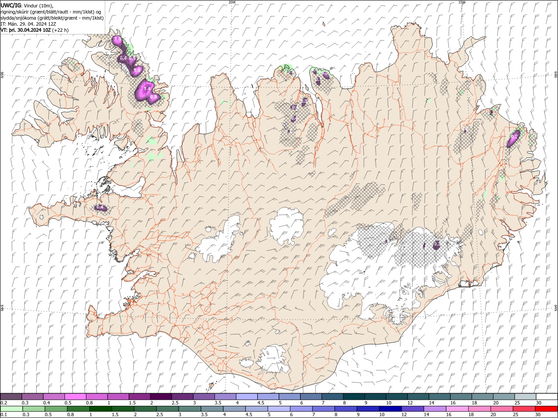This screenshot has width=558, height=418.
Task: Click the '0.2' label in the top legend row
Action: pyautogui.click(x=3, y=403)
